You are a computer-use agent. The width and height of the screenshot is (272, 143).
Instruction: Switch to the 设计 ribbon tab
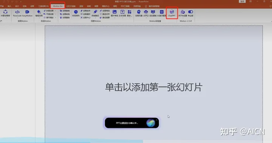(17, 6)
